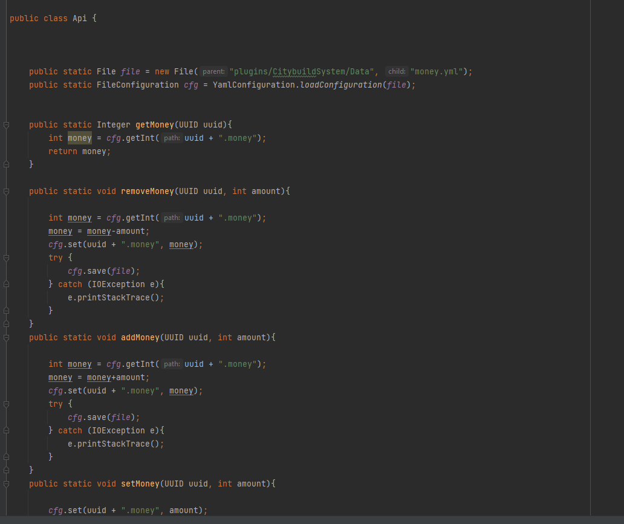
Task: Fold the try block inside removeMoney
Action: tap(6, 258)
